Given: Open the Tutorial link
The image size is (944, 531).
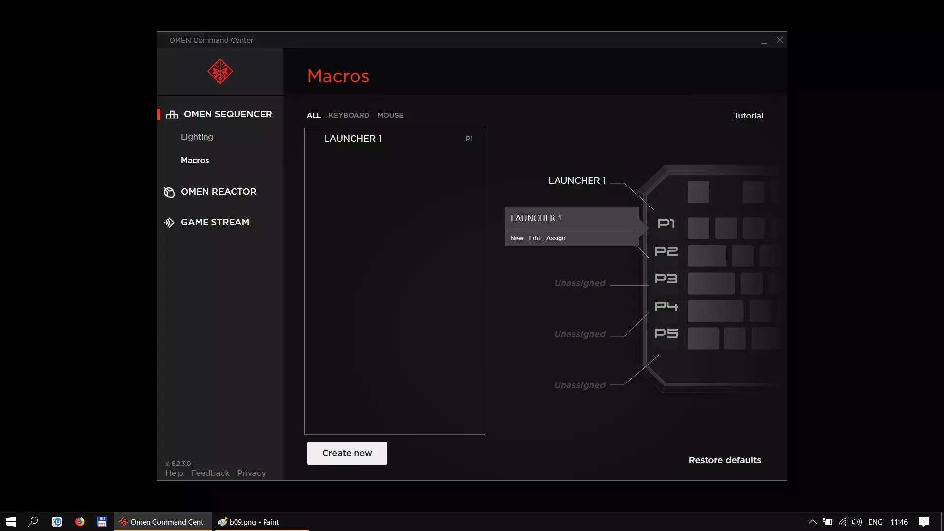Looking at the screenshot, I should pos(748,116).
